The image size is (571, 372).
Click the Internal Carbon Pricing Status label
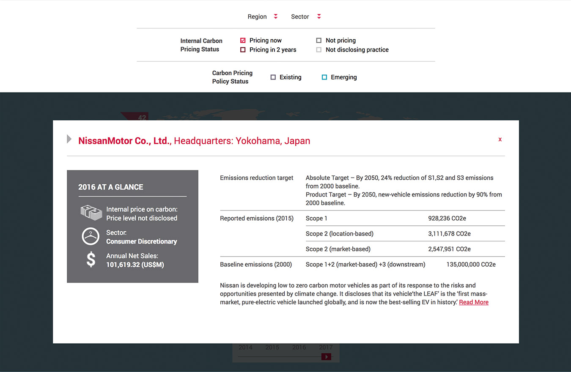point(201,45)
